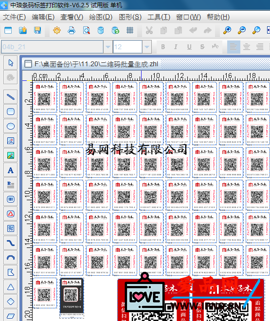Viewport: 270px width, 321px height.
Task: Select the green landscape image tool
Action: 11,155
